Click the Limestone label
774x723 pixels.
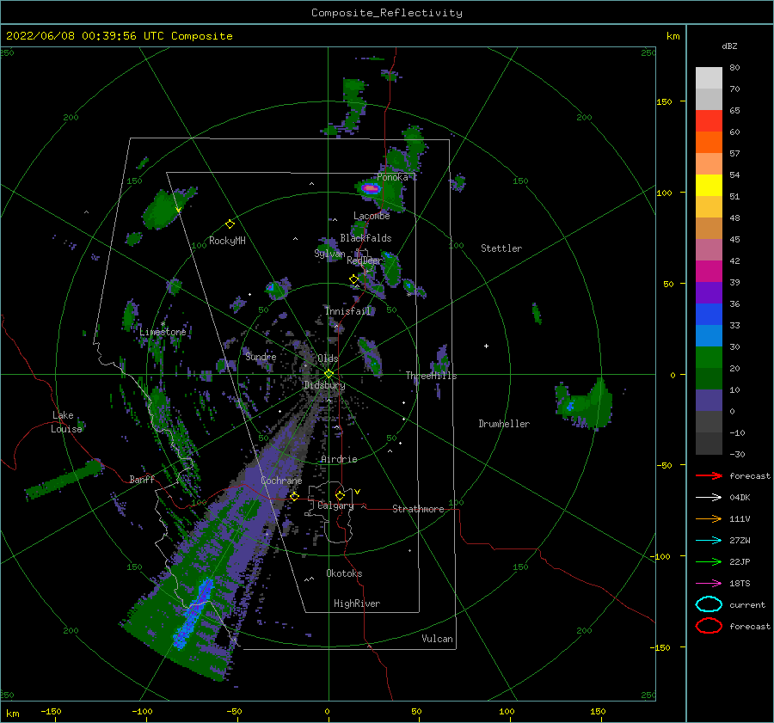point(163,332)
